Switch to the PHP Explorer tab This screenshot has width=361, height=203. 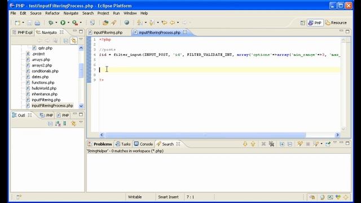click(x=23, y=33)
